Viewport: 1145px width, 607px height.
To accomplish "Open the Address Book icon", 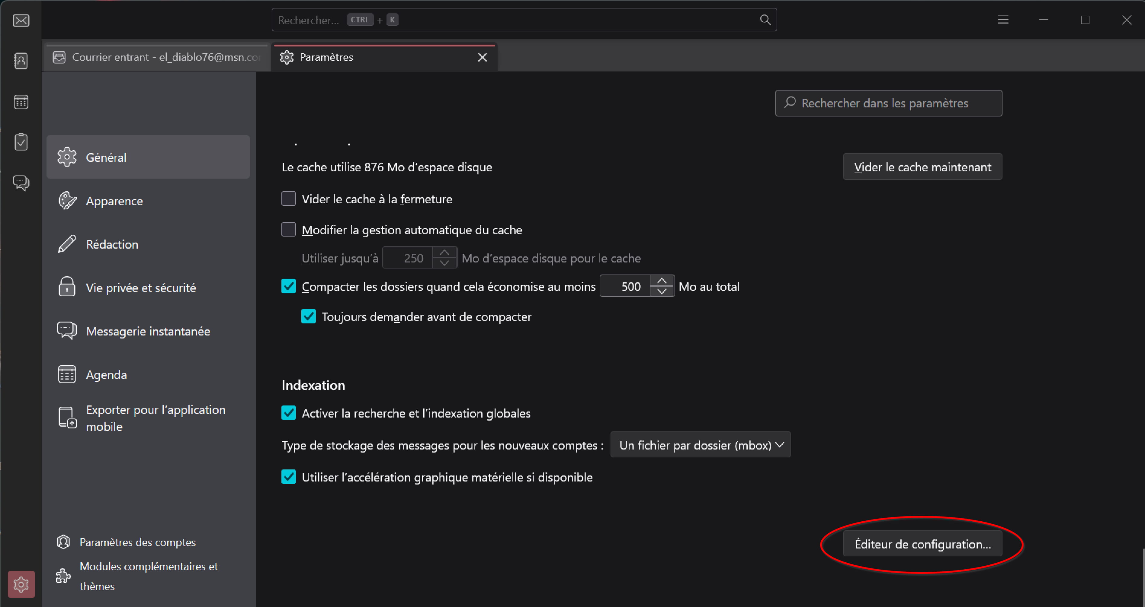I will 21,61.
